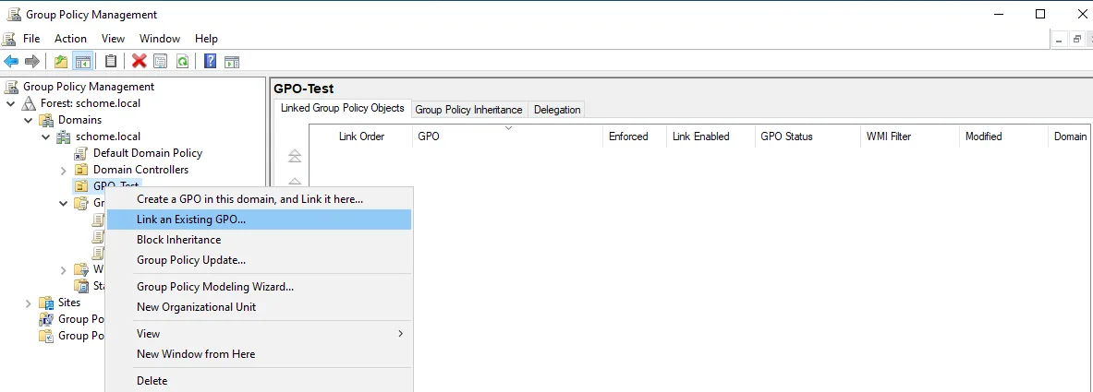Select the schome.local domain icon in the tree

pyautogui.click(x=64, y=137)
